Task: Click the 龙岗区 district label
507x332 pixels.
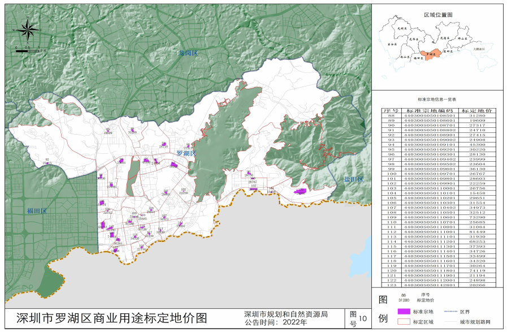Action: coord(187,53)
